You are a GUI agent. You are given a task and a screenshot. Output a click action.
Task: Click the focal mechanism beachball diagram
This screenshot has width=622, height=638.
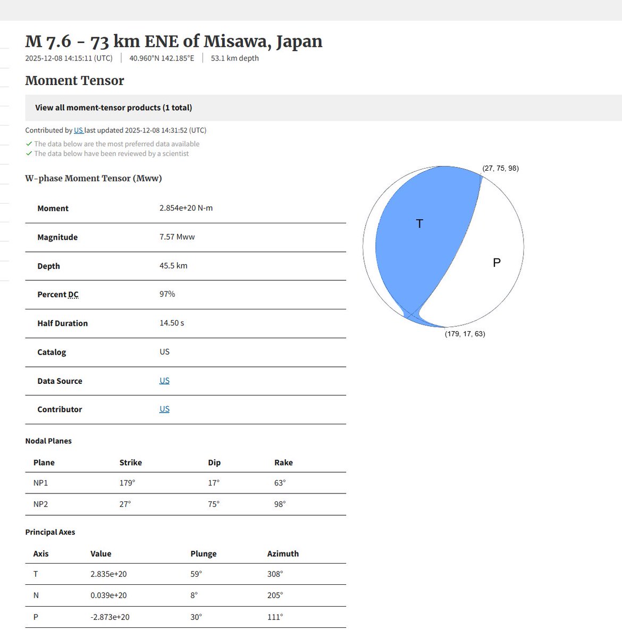443,246
